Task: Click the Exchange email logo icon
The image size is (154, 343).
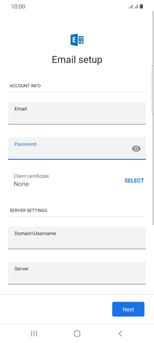Action: 77,39
